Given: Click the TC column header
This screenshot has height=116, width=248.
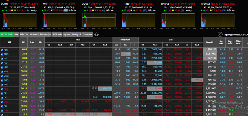Looking at the screenshot, I should click(23, 42).
